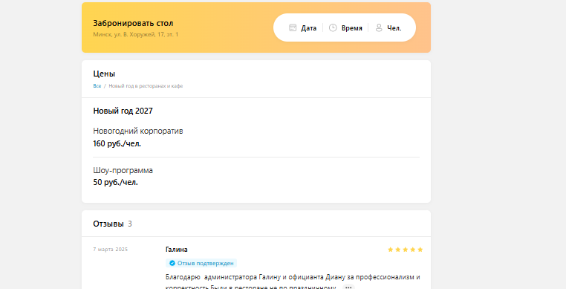Click the Отзывы section heading
This screenshot has width=566, height=289.
coord(108,224)
